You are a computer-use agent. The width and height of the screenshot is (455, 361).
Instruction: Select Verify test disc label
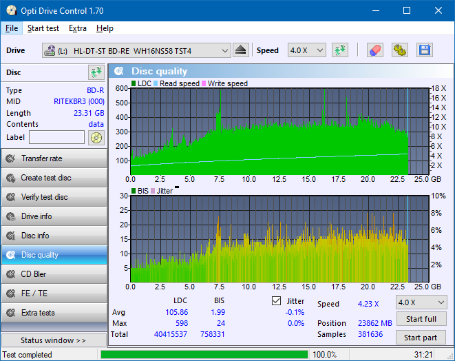pos(44,197)
